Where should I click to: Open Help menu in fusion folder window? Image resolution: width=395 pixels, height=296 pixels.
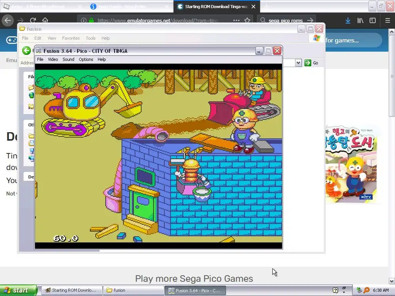point(106,38)
